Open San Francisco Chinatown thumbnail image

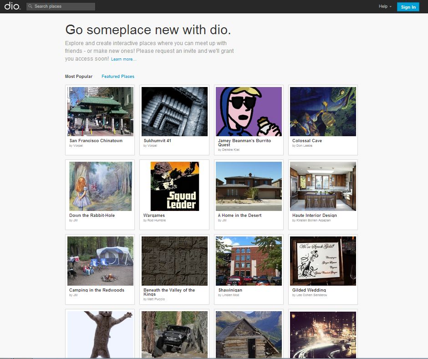[100, 112]
